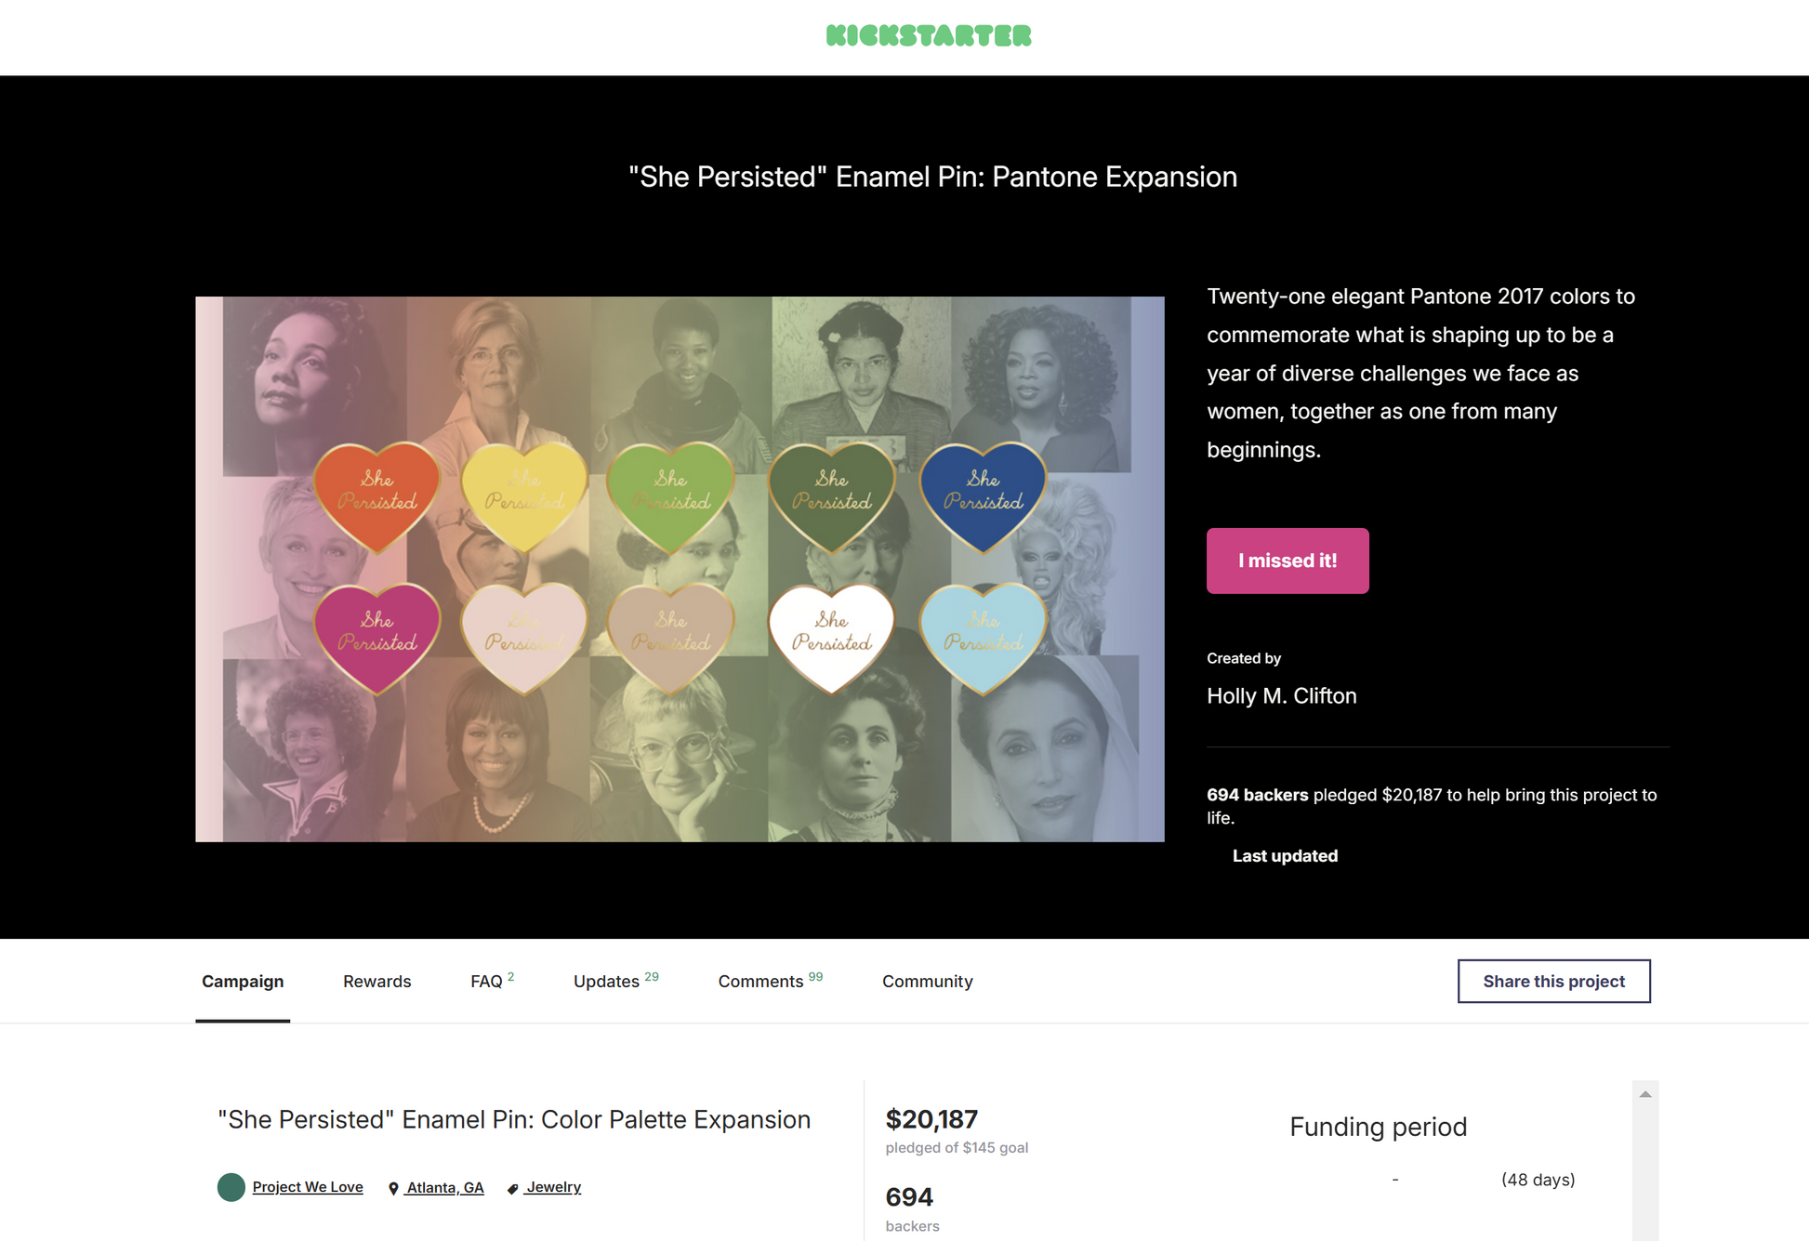Follow the Atlanta, GA link text

tap(445, 1187)
